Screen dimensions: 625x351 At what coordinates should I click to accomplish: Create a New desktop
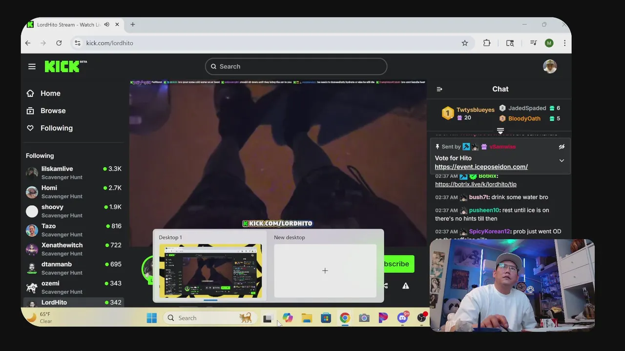point(325,271)
